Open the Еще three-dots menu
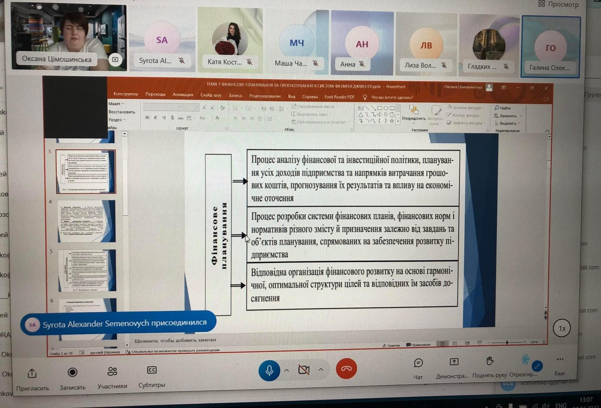601x408 pixels. click(x=560, y=359)
